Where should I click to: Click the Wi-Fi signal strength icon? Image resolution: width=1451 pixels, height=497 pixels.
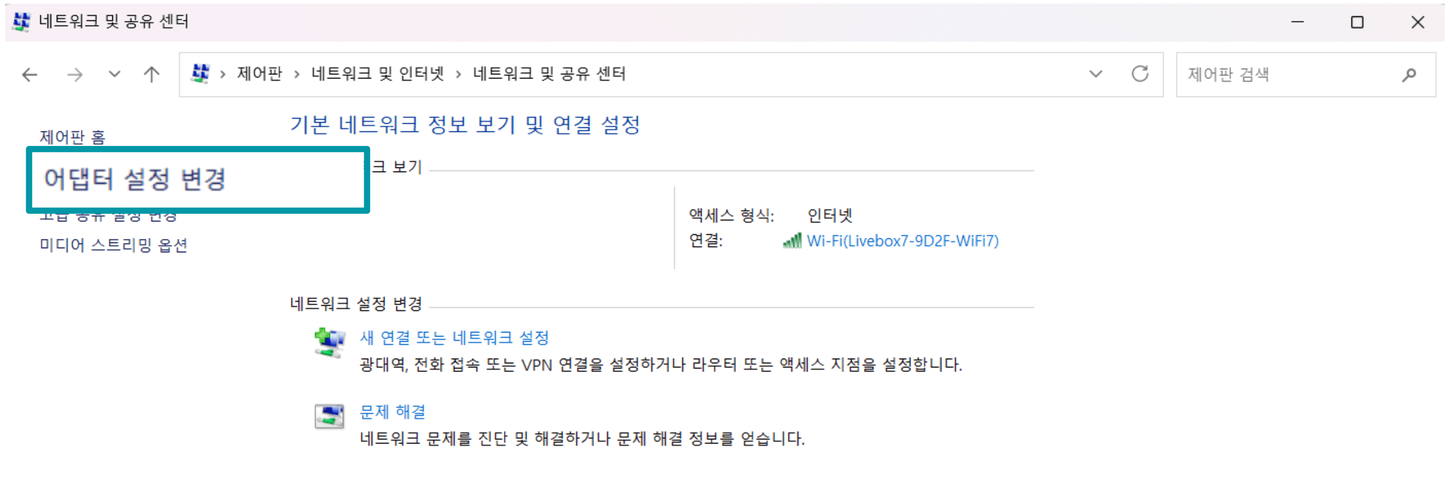click(792, 241)
